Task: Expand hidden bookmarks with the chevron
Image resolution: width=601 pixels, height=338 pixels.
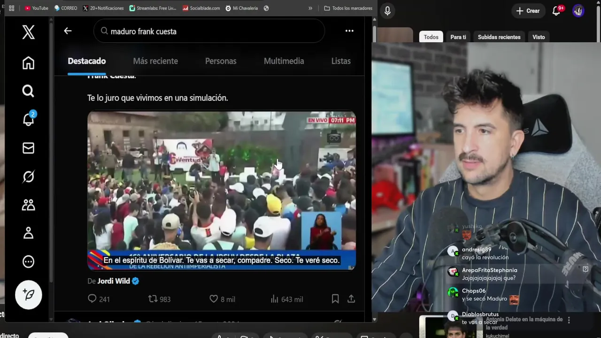Action: [310, 8]
